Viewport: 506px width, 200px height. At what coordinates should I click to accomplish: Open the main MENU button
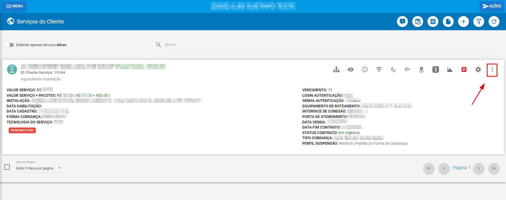point(14,6)
